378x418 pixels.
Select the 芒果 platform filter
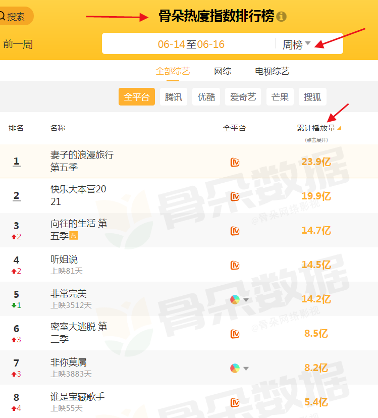click(x=280, y=96)
